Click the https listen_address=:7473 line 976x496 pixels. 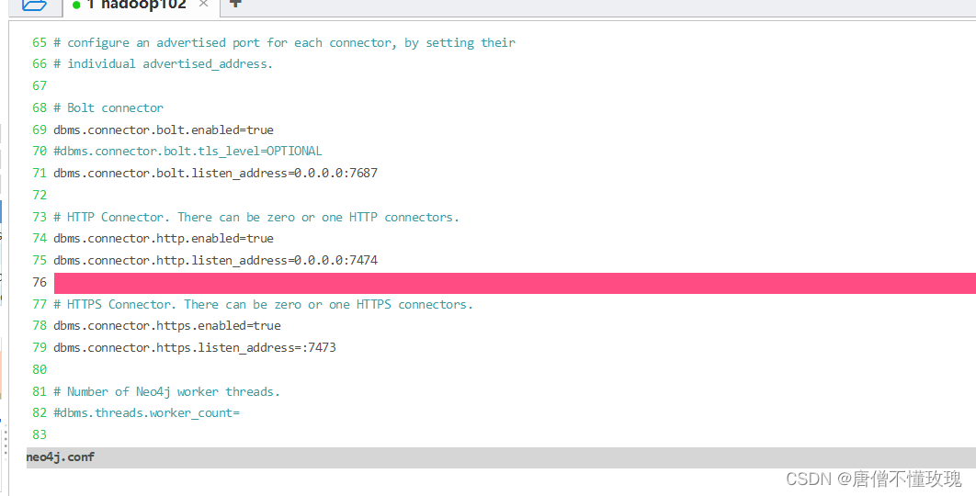[x=195, y=347]
